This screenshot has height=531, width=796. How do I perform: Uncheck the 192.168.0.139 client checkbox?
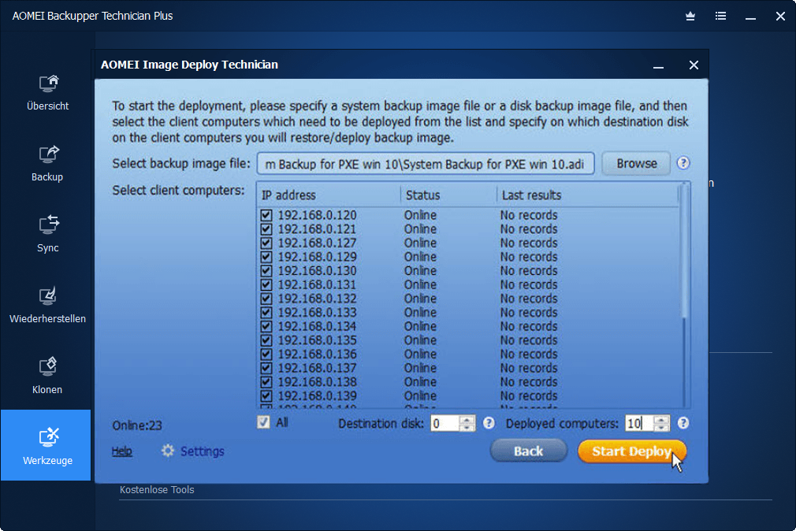(x=266, y=395)
